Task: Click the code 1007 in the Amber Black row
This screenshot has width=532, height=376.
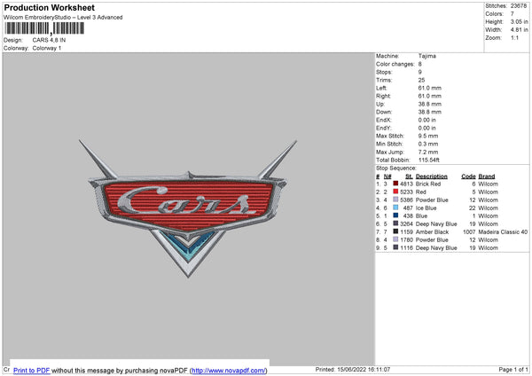Action: pyautogui.click(x=469, y=231)
